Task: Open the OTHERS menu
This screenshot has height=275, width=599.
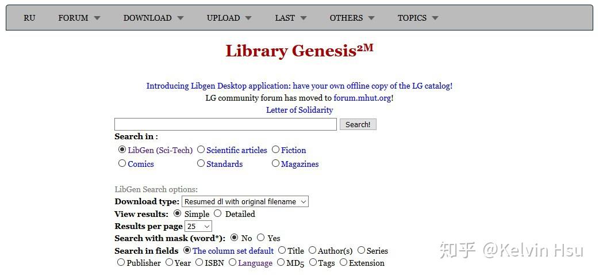Action: click(352, 18)
